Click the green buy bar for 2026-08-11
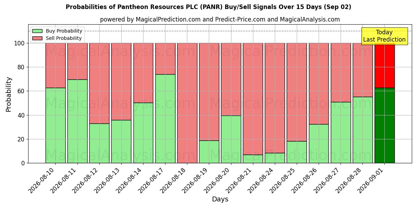This screenshot has height=208, width=417. pos(77,121)
